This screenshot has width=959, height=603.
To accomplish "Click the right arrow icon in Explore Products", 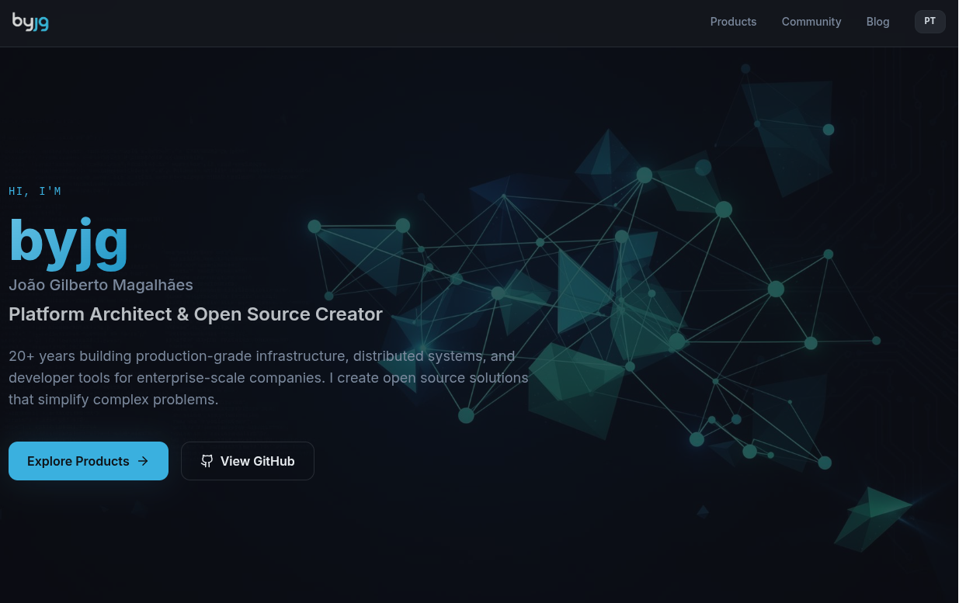I will coord(143,461).
